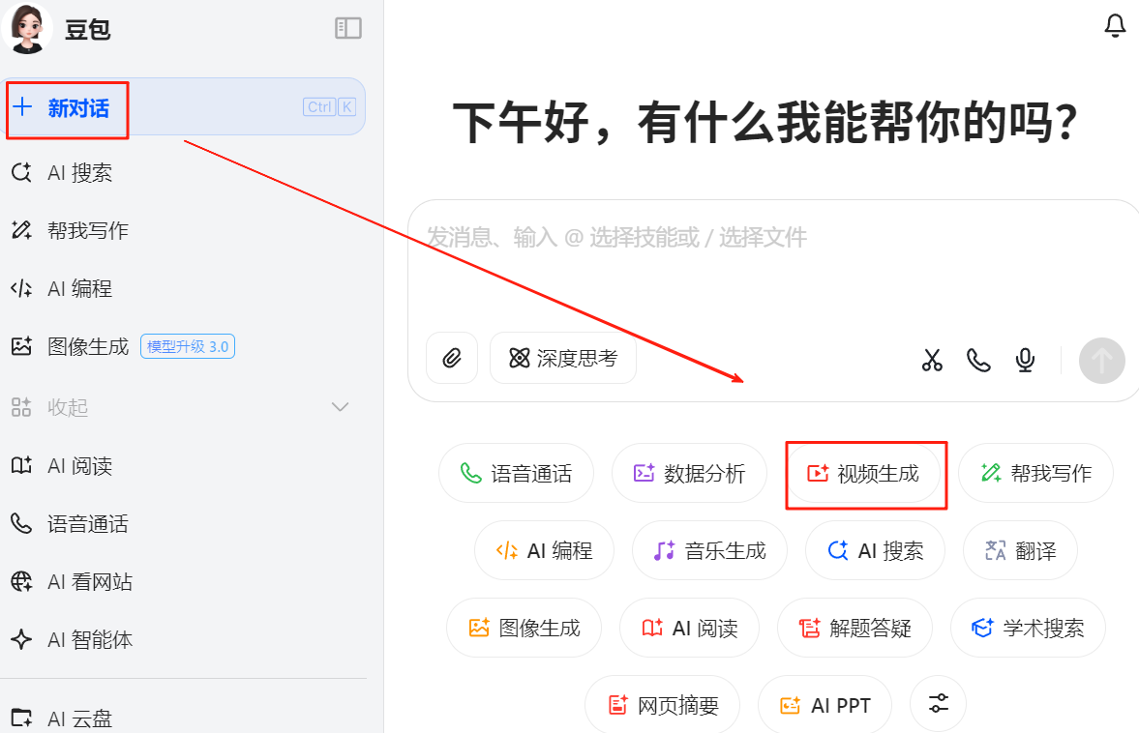Open the notification bell
Screen dimensions: 1139x733
point(1115,25)
